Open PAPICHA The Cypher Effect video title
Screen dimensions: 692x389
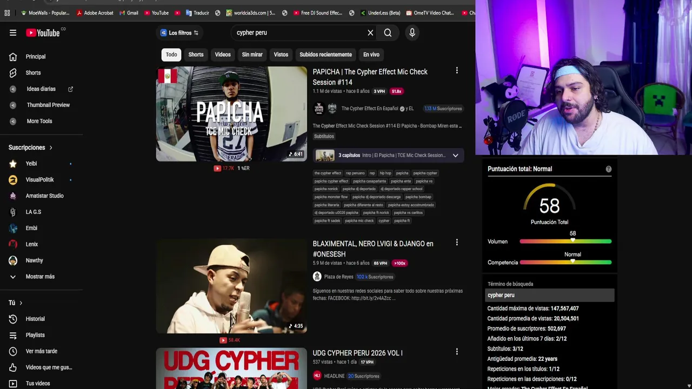(x=370, y=77)
